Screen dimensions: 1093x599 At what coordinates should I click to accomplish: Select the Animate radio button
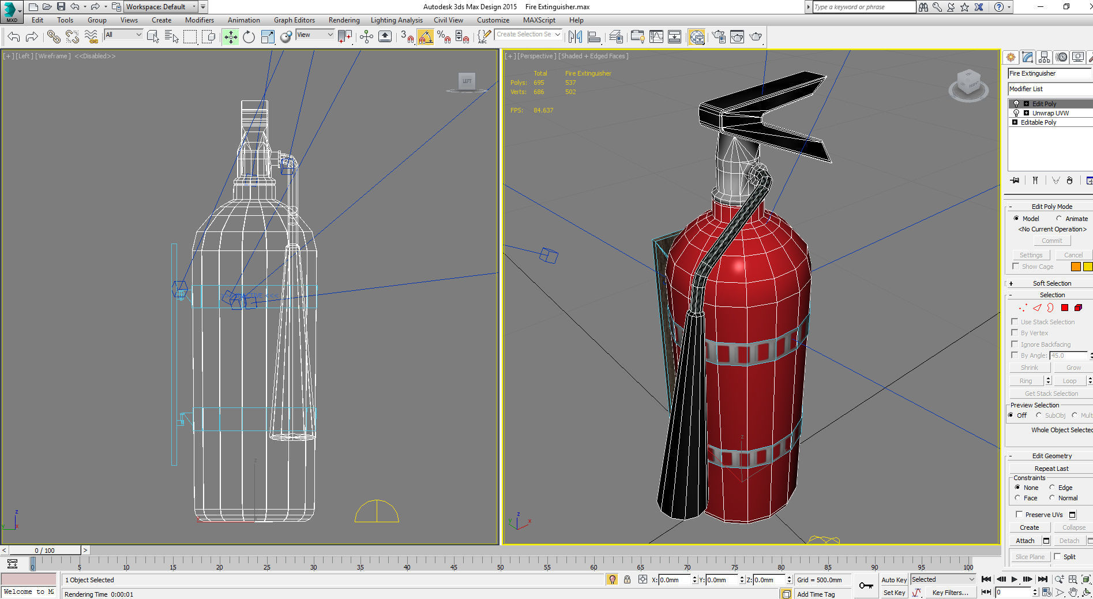pos(1059,218)
